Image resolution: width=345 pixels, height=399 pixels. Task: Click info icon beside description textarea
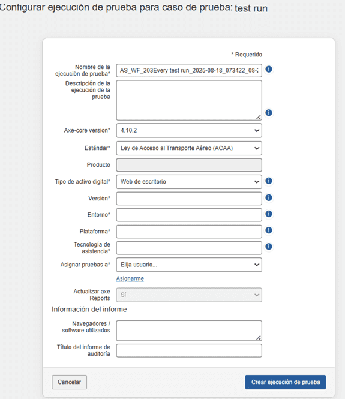[x=269, y=113]
